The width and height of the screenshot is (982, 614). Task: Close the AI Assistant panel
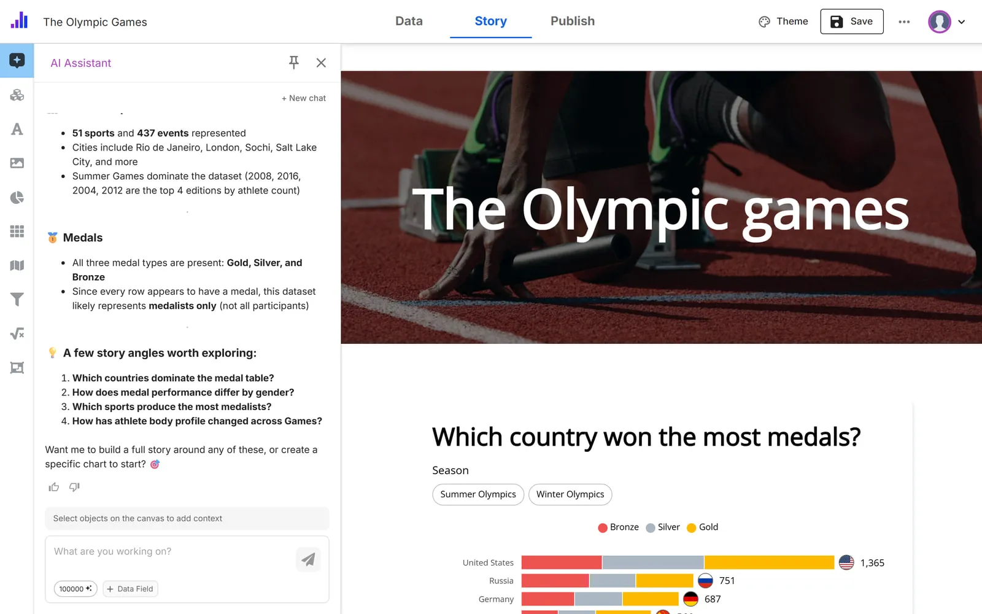click(321, 63)
